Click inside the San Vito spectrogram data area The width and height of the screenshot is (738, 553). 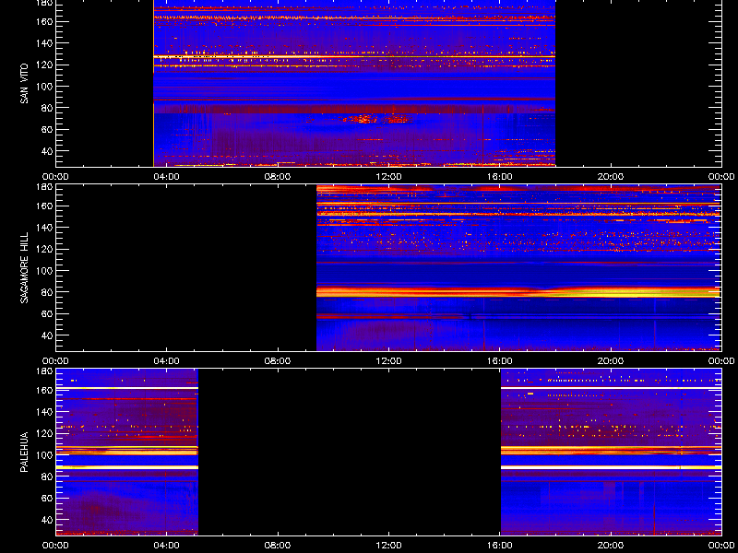pyautogui.click(x=354, y=83)
